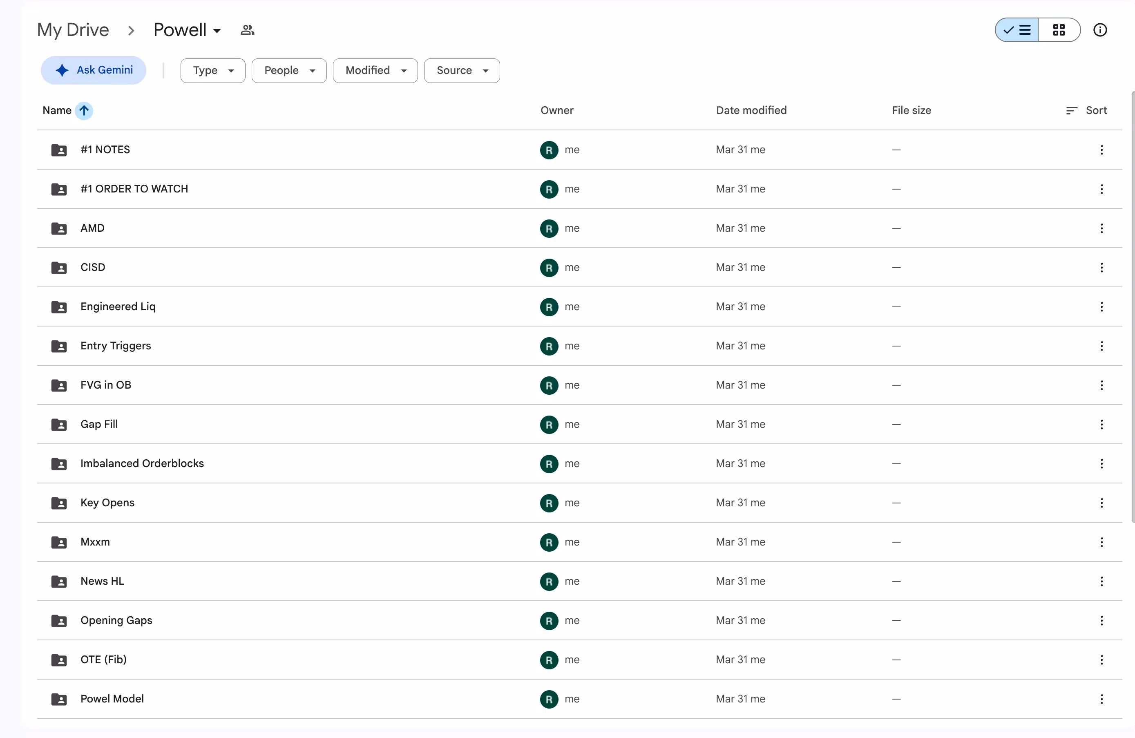Image resolution: width=1135 pixels, height=738 pixels.
Task: Open the Modified filter dropdown
Action: click(375, 71)
